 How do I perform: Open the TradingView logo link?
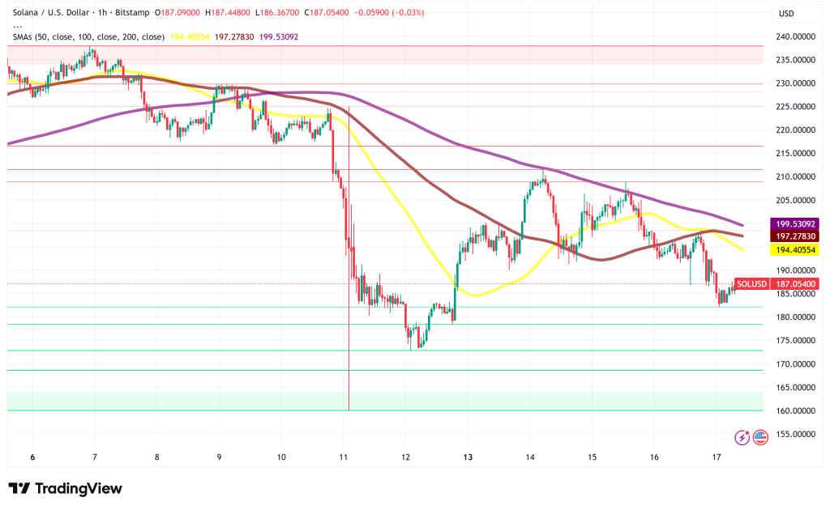[x=65, y=488]
